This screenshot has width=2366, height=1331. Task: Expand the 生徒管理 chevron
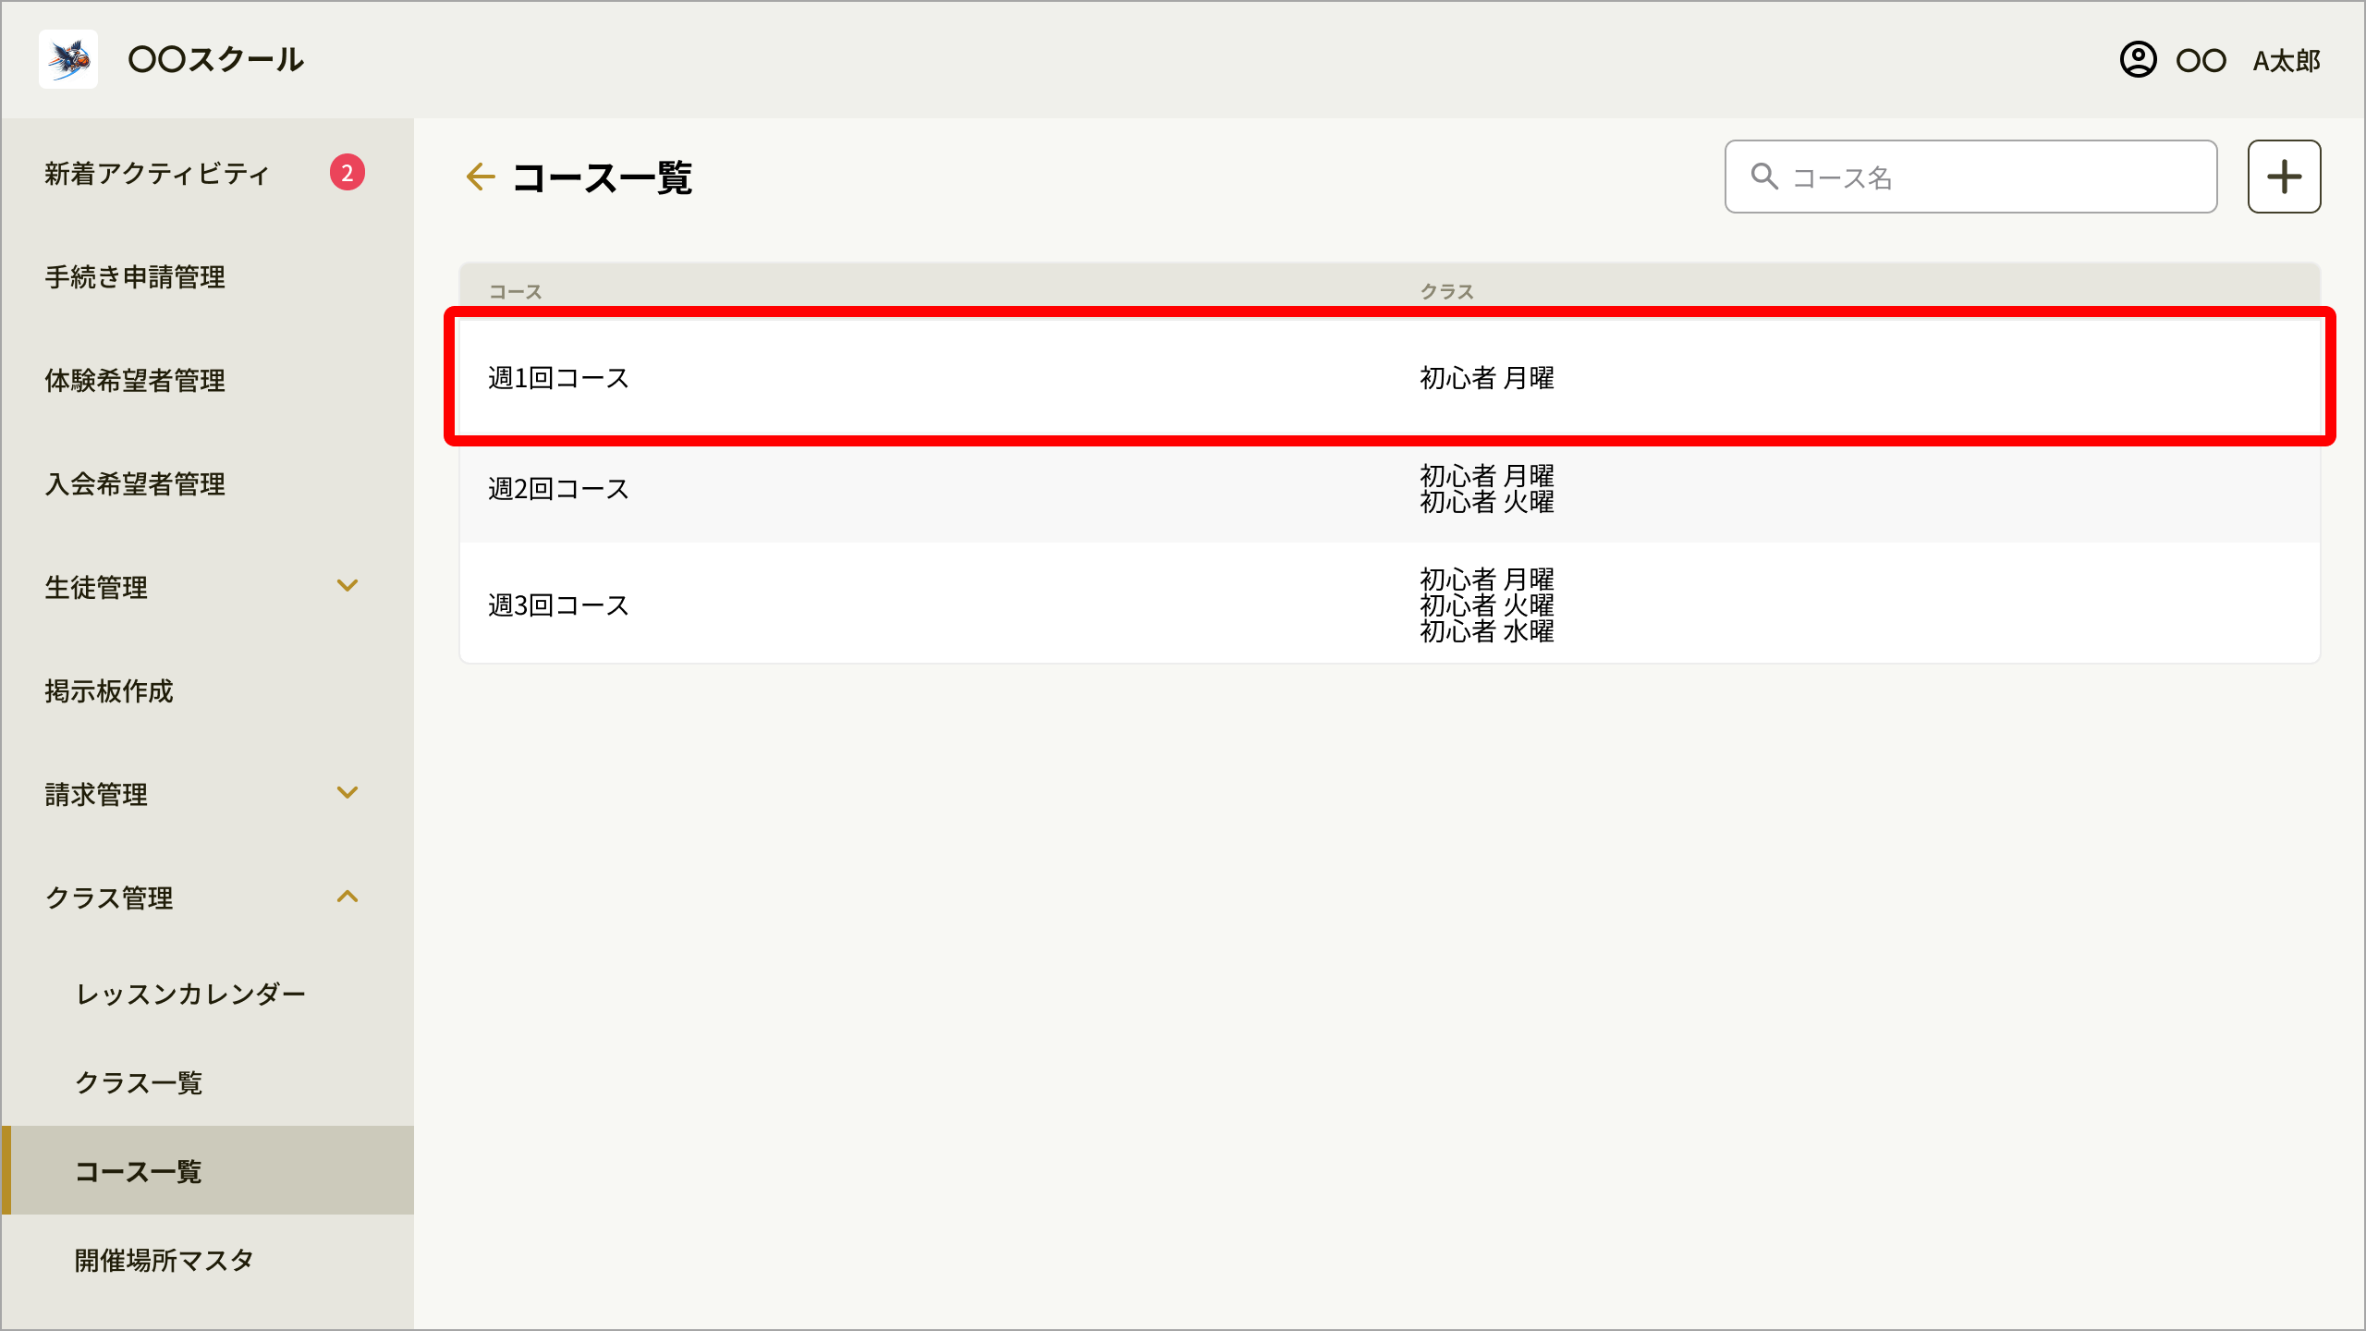click(x=348, y=586)
